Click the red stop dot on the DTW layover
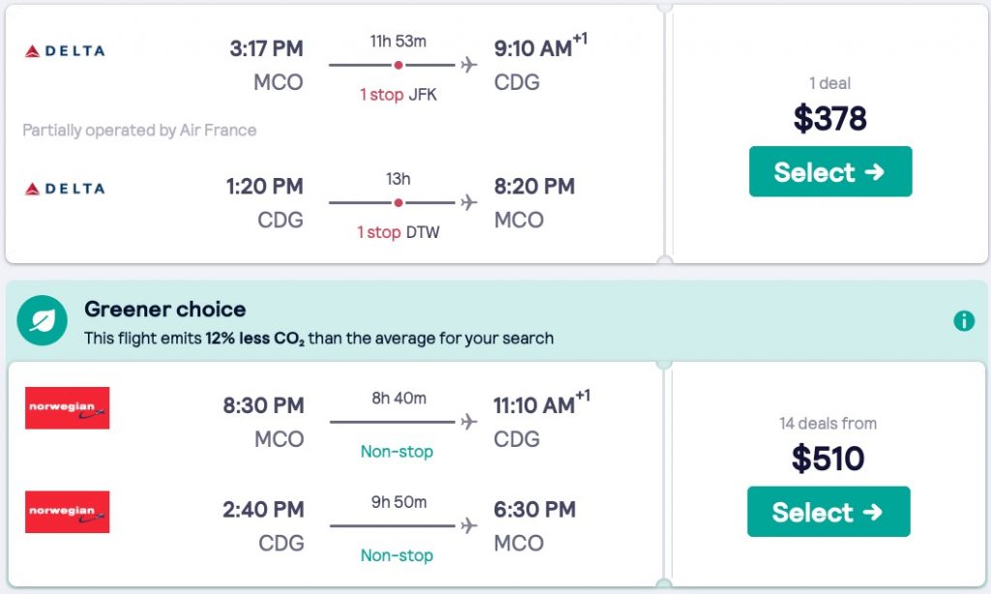This screenshot has height=594, width=991. [398, 203]
